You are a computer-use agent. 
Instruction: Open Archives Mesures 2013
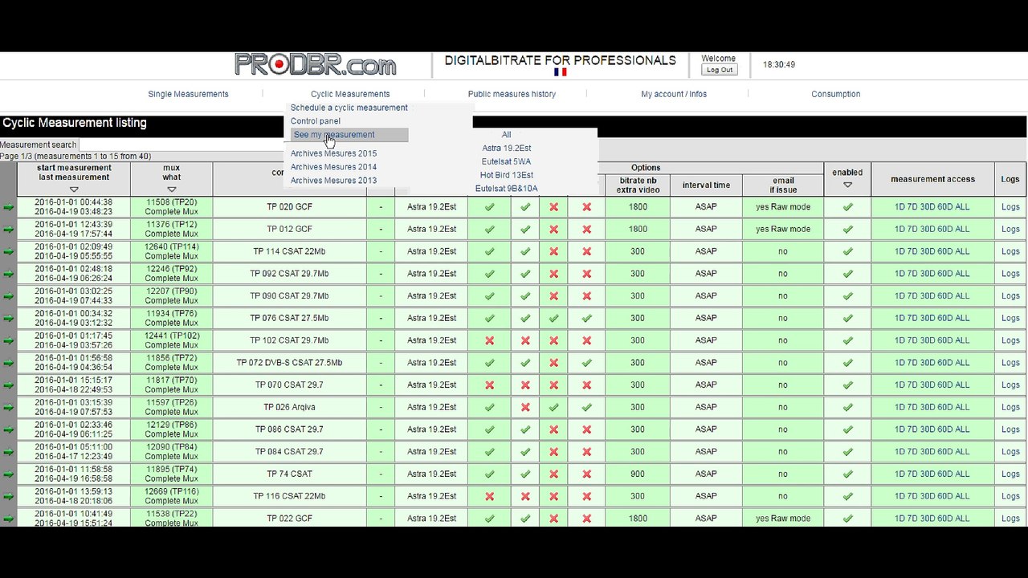coord(333,181)
